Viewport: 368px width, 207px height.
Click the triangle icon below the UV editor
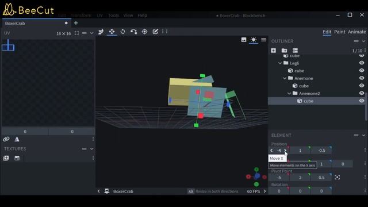(x=17, y=139)
